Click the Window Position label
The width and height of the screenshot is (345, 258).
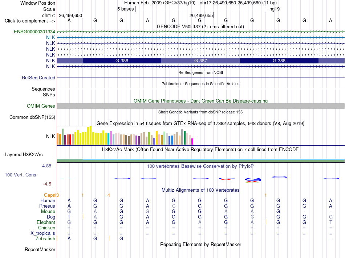(x=38, y=3)
